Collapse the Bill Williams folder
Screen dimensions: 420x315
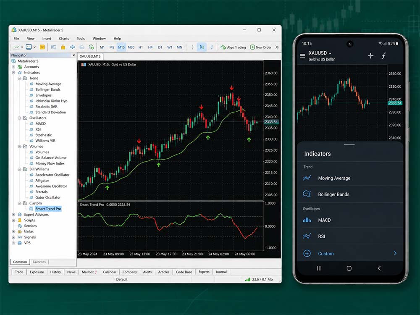point(19,169)
